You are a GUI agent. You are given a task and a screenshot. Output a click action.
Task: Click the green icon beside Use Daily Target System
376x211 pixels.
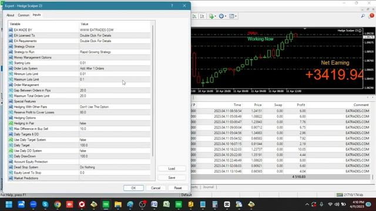click(11, 139)
